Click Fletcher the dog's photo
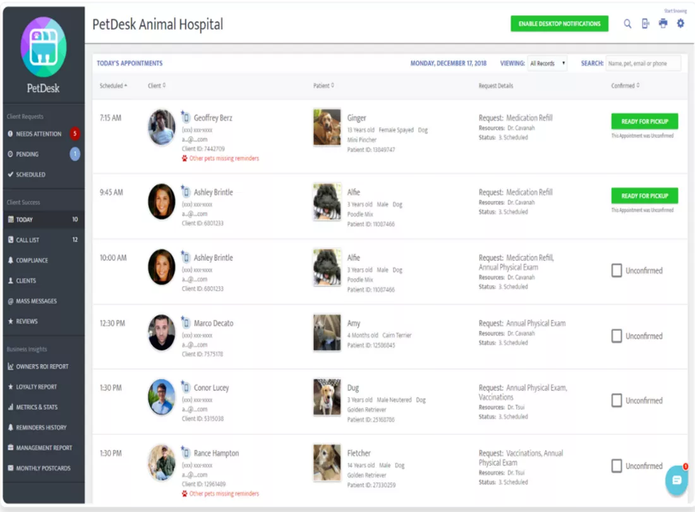The height and width of the screenshot is (512, 695). click(327, 462)
